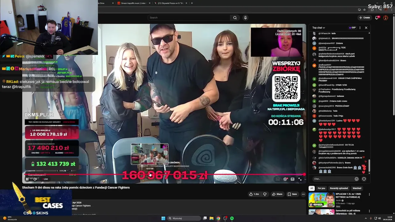Viewport: 395px width, 222px height.
Task: Pause the YouTube video
Action: [x=27, y=179]
